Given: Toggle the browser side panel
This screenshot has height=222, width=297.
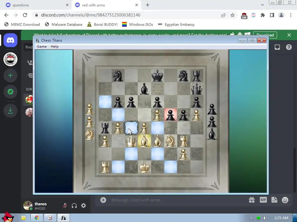Looking at the screenshot, I should pos(272,15).
